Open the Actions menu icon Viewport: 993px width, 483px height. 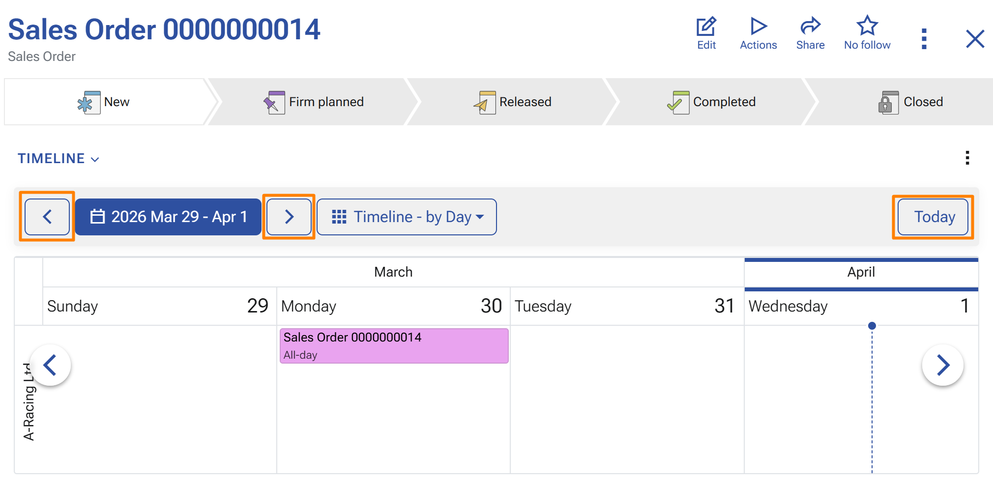pyautogui.click(x=758, y=27)
